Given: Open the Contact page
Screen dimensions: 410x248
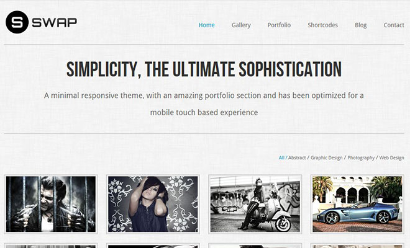Looking at the screenshot, I should 394,25.
